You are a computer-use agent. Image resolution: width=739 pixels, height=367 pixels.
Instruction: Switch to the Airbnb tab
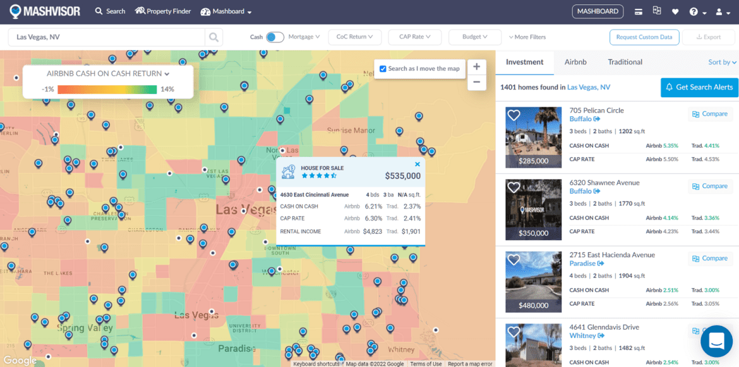575,62
